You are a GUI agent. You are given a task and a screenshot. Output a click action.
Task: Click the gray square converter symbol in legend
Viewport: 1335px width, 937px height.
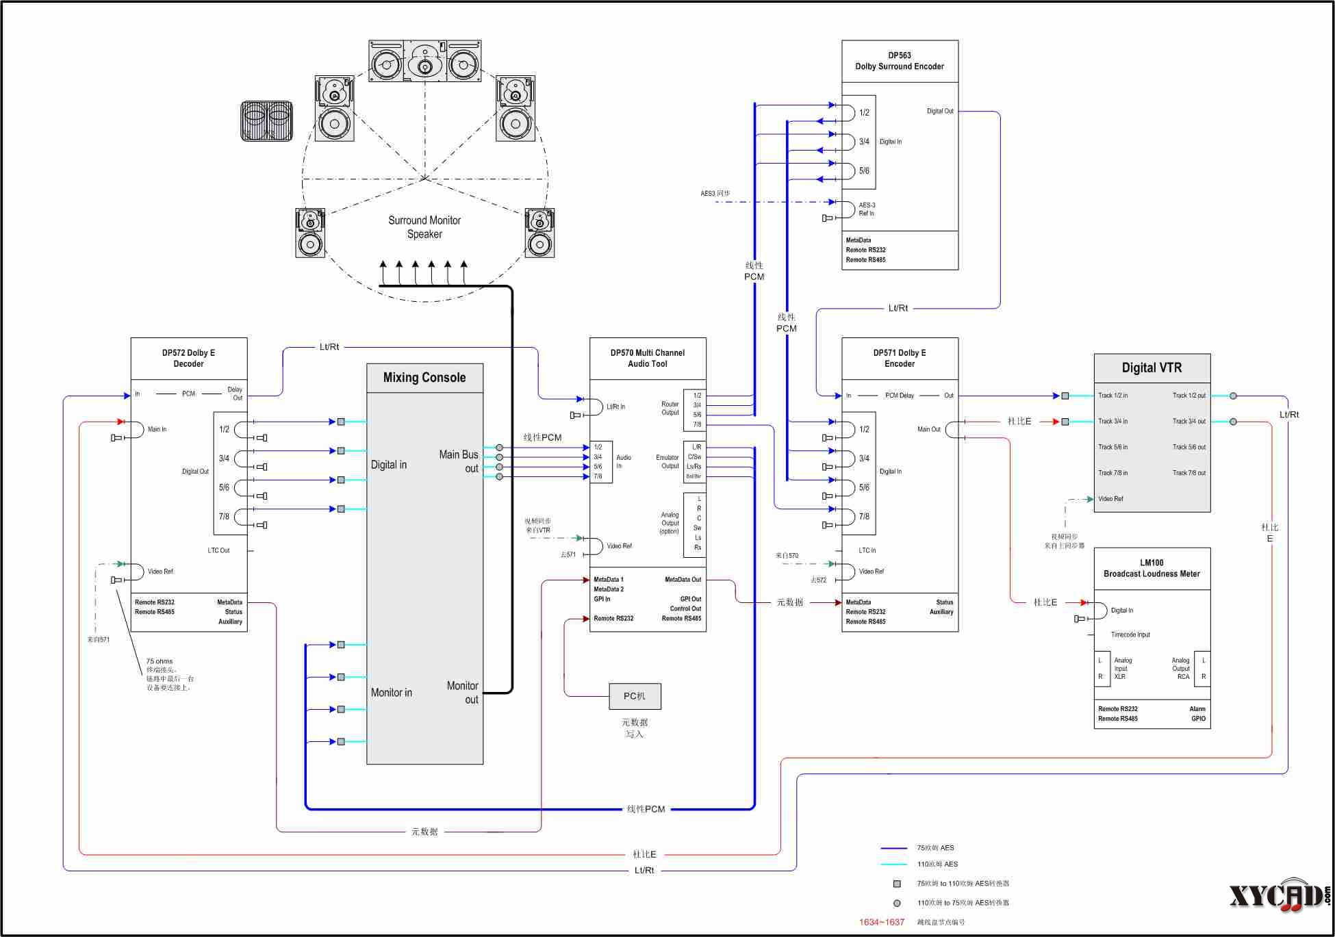coord(897,884)
